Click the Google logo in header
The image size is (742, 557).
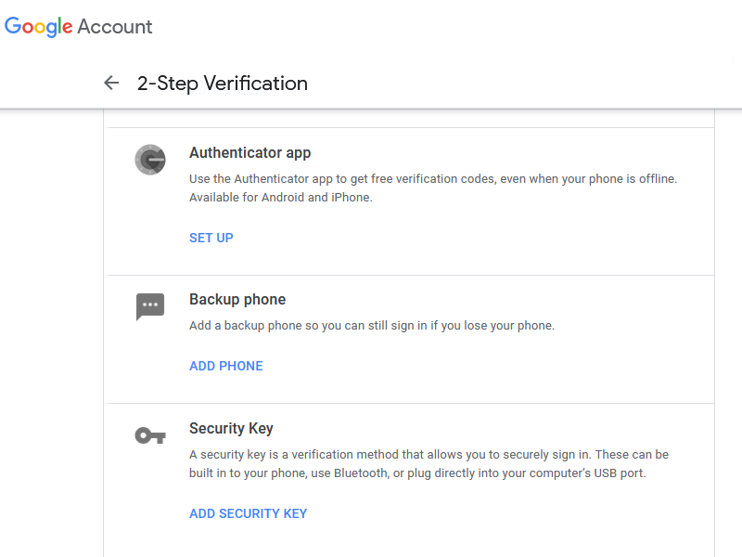click(39, 27)
